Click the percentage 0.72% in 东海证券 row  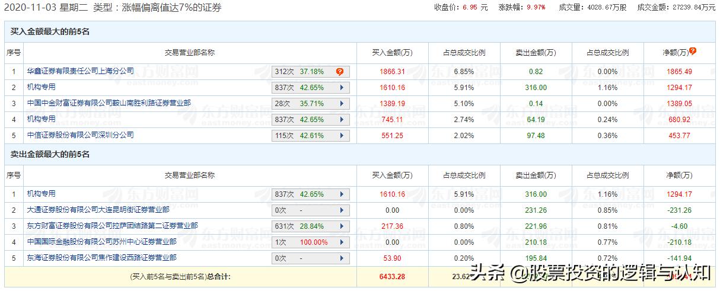pos(607,258)
